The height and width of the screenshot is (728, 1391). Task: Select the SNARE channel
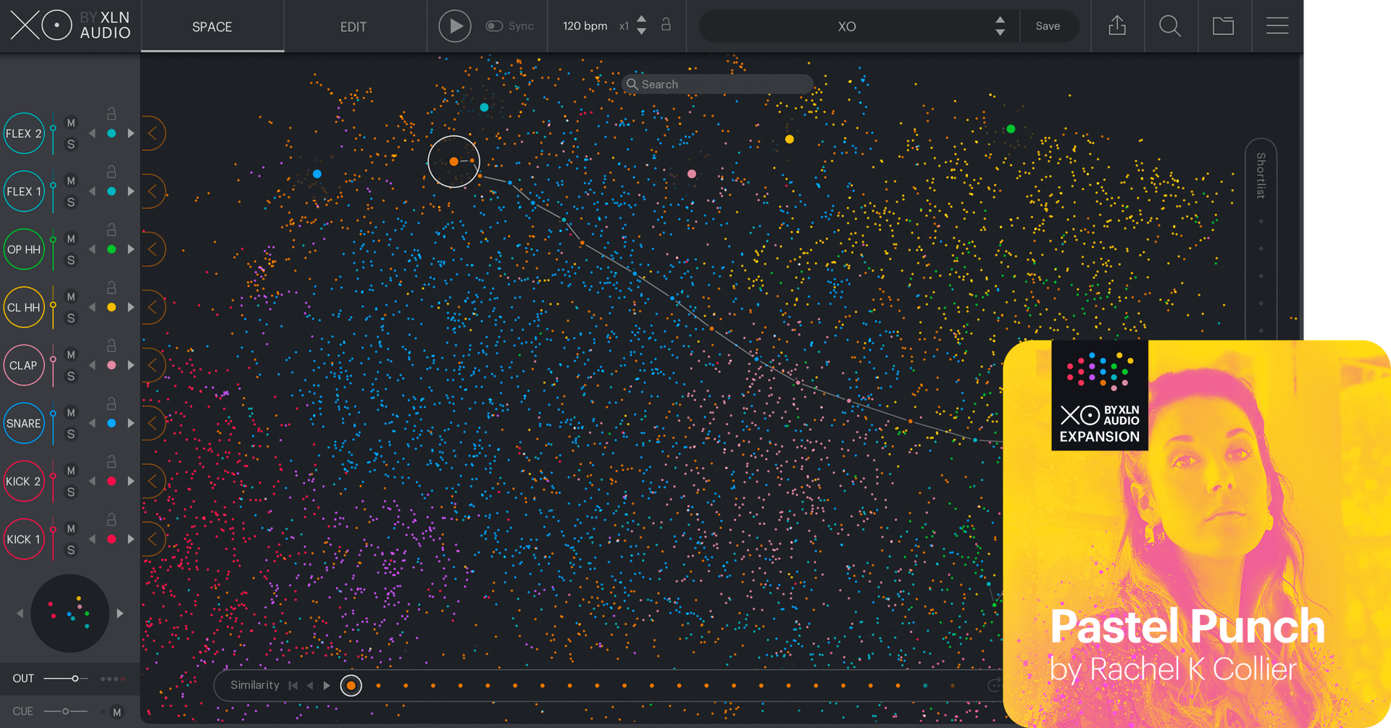(24, 423)
